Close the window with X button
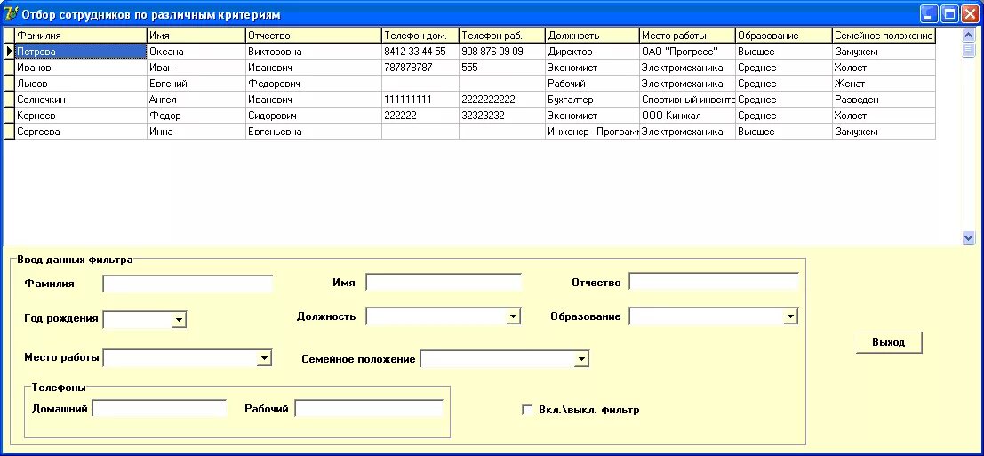 tap(970, 14)
